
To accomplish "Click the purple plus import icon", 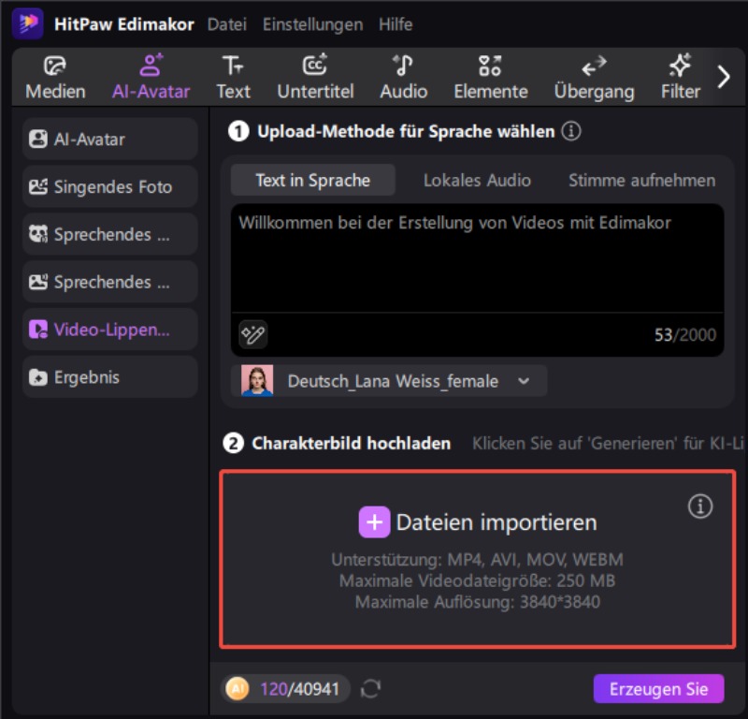I will point(375,522).
